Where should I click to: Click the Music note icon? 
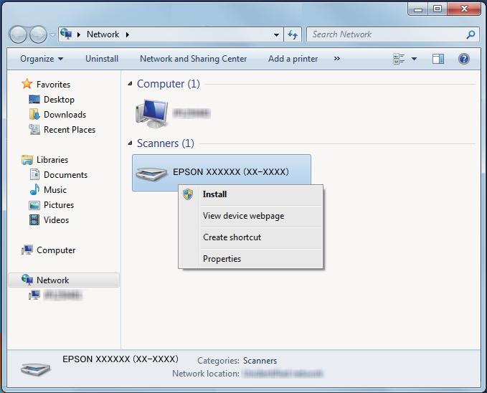pos(34,189)
